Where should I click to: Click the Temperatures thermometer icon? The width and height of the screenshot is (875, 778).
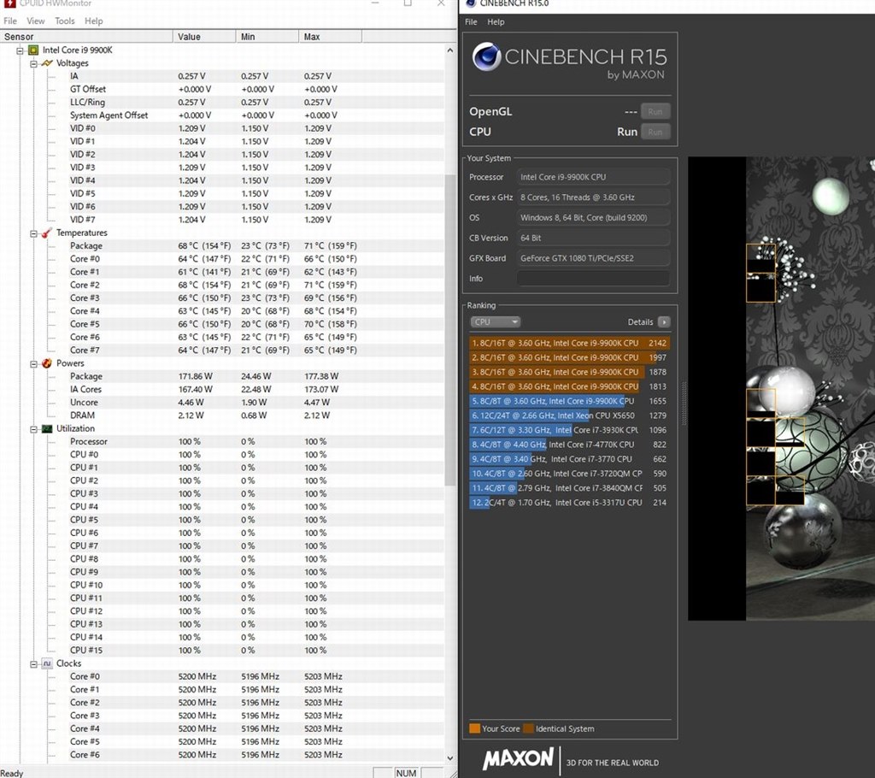pyautogui.click(x=45, y=233)
